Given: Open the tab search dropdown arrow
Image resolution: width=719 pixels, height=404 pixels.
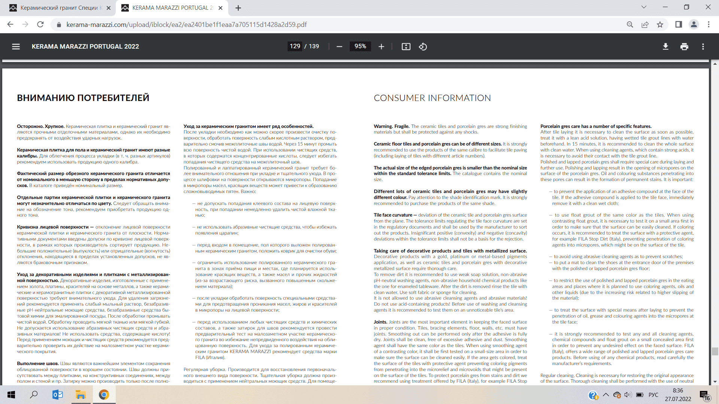Looking at the screenshot, I should (644, 7).
